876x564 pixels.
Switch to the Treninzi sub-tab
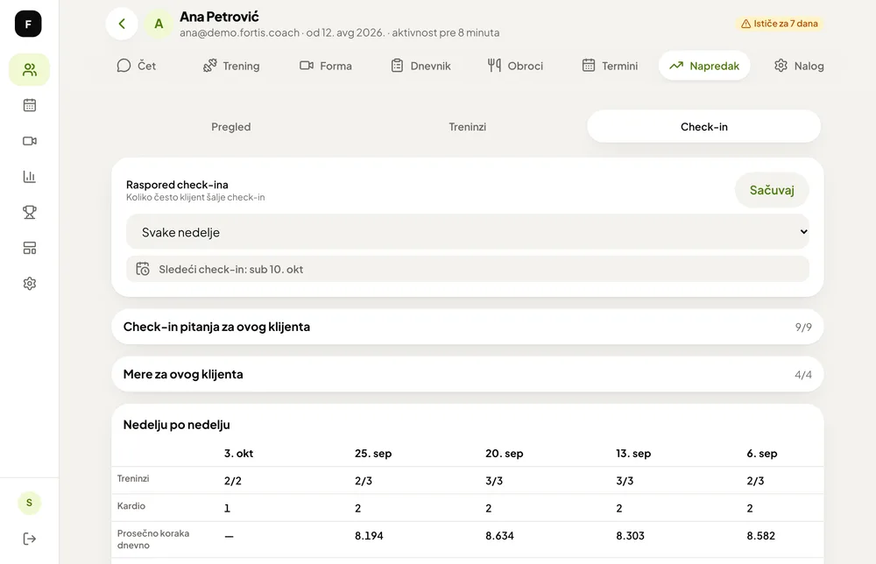click(x=468, y=127)
